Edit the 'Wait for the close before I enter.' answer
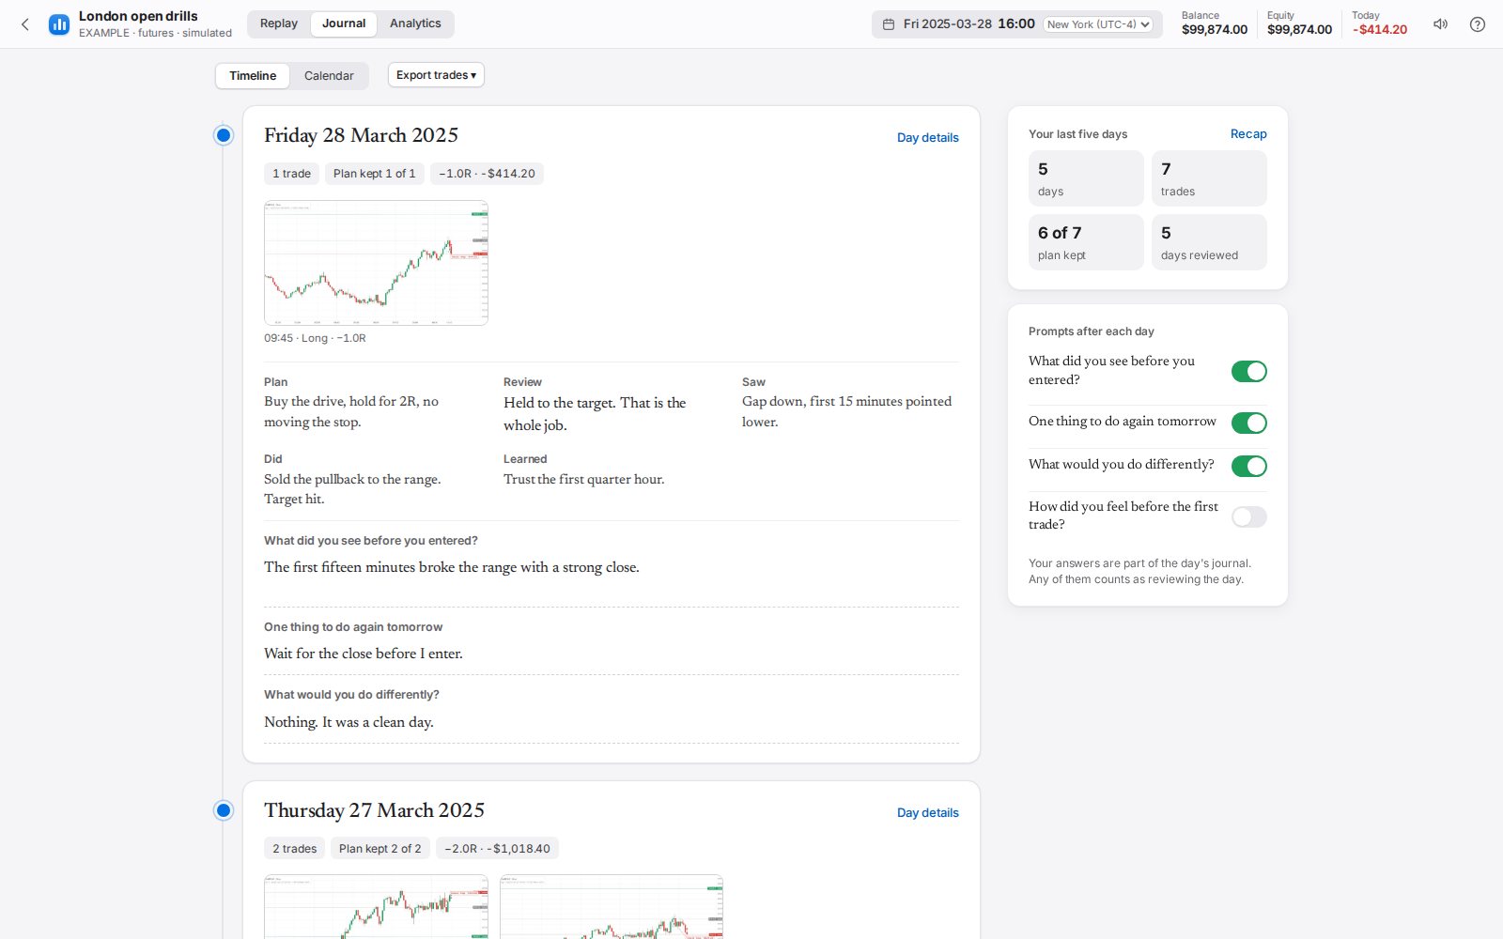 pos(612,654)
